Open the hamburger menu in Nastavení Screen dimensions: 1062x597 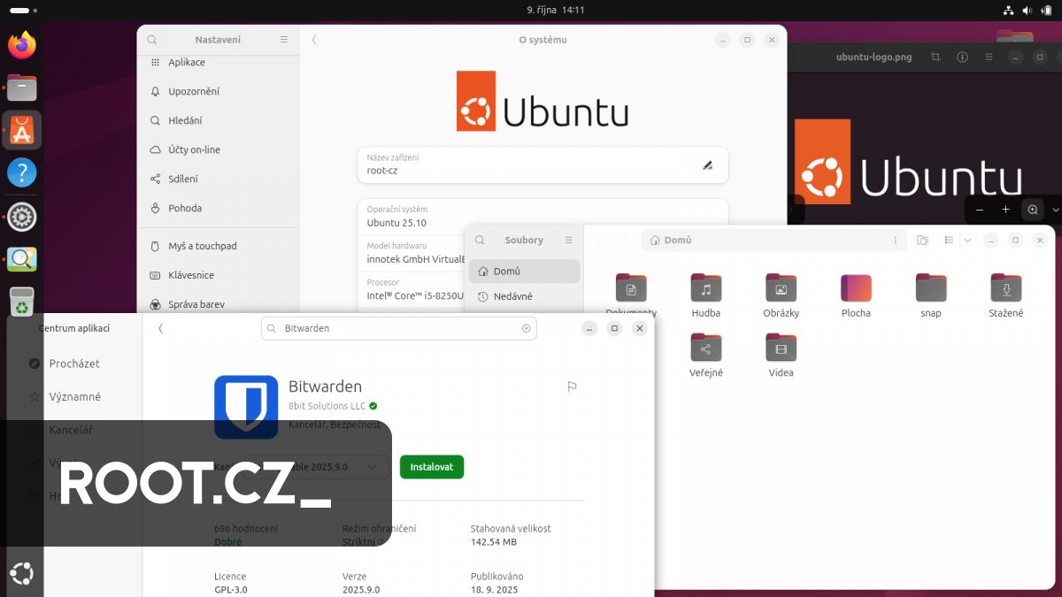point(283,39)
